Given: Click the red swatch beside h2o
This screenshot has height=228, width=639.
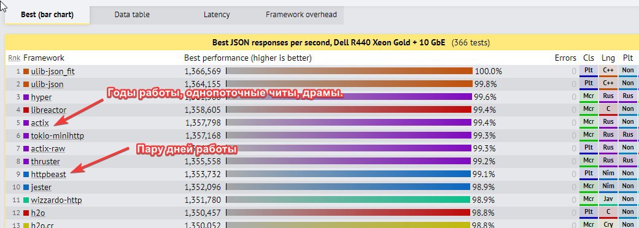Looking at the screenshot, I should pos(26,213).
